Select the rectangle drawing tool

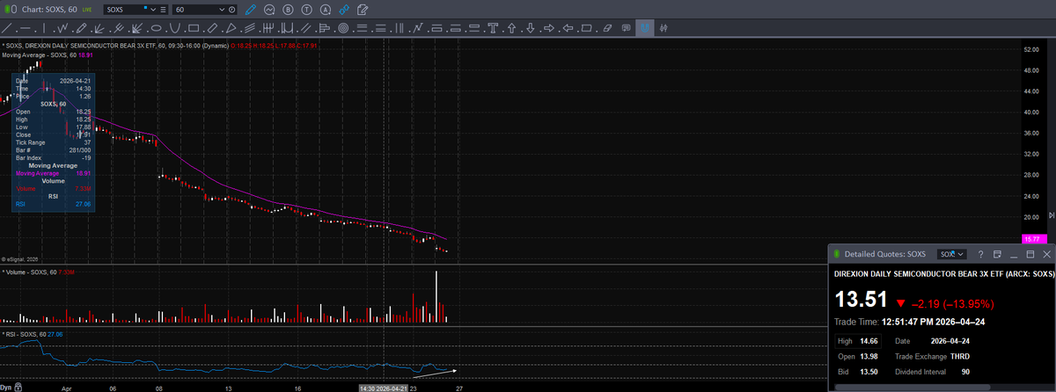point(194,29)
